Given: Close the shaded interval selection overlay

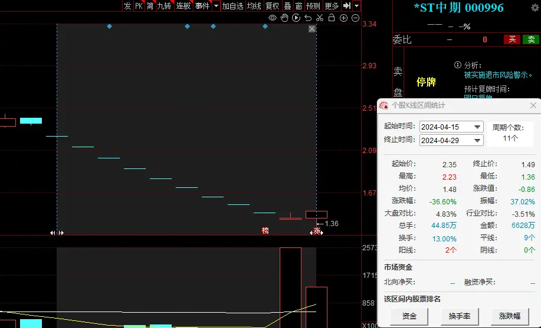Looking at the screenshot, I should [x=312, y=29].
